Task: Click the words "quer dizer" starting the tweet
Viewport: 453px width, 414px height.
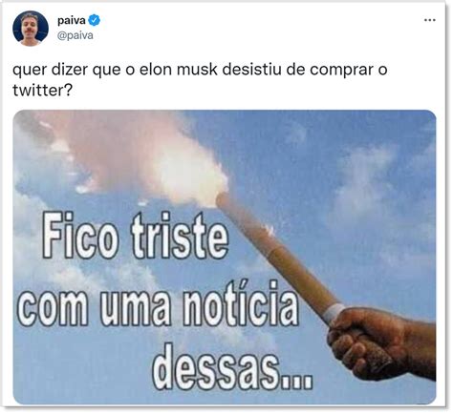Action: coord(50,71)
